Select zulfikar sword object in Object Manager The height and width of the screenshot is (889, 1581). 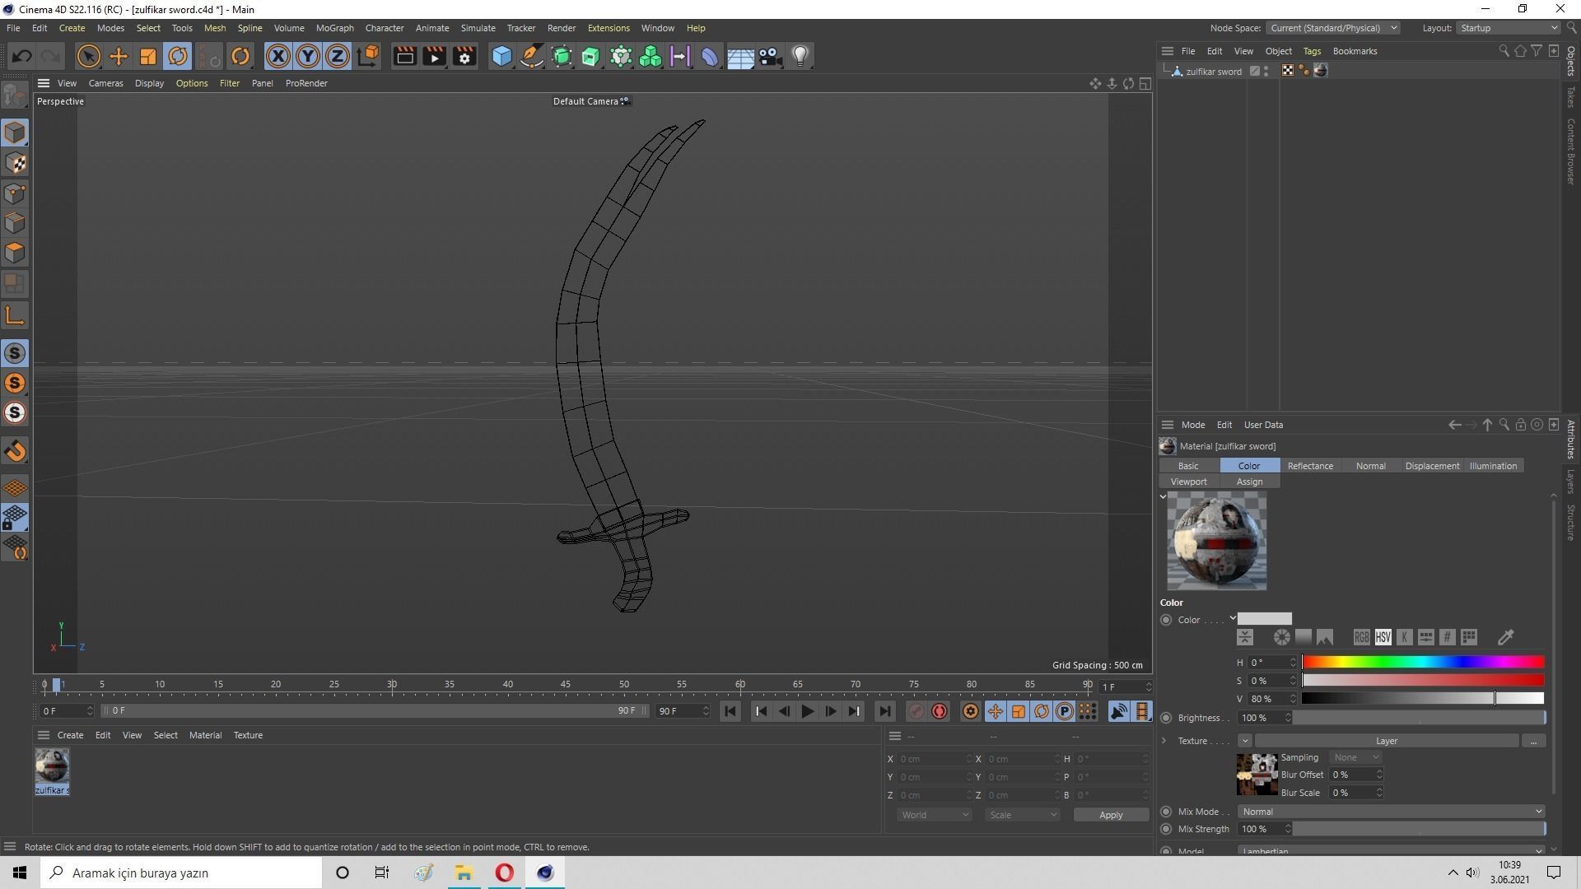point(1213,72)
